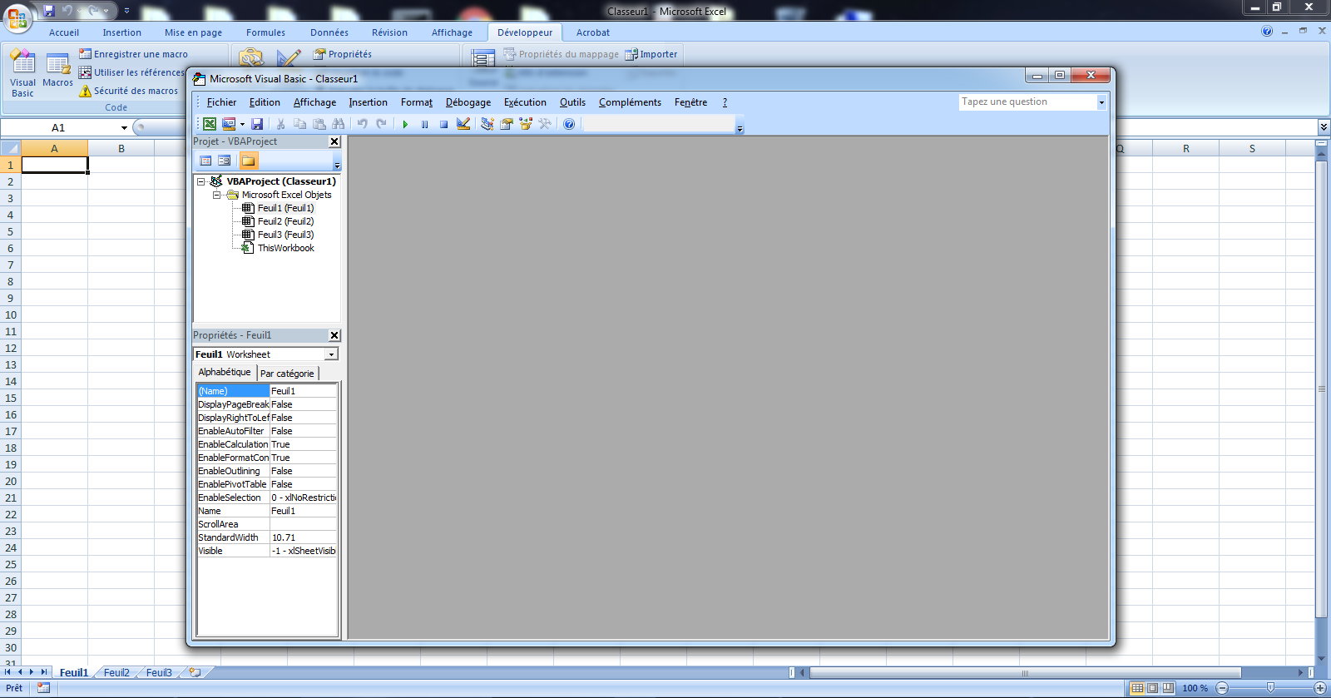Run the macro with the green play button
Image resolution: width=1331 pixels, height=698 pixels.
405,124
